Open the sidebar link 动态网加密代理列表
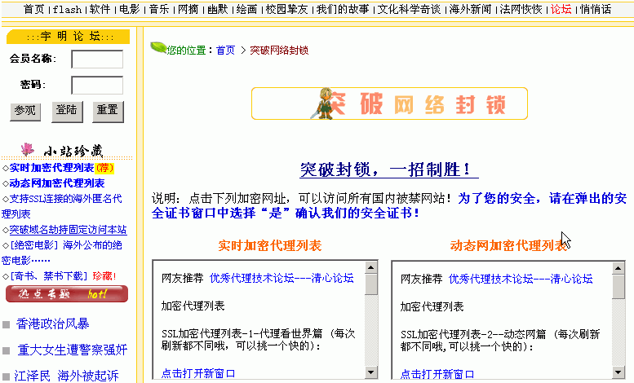 [x=56, y=183]
